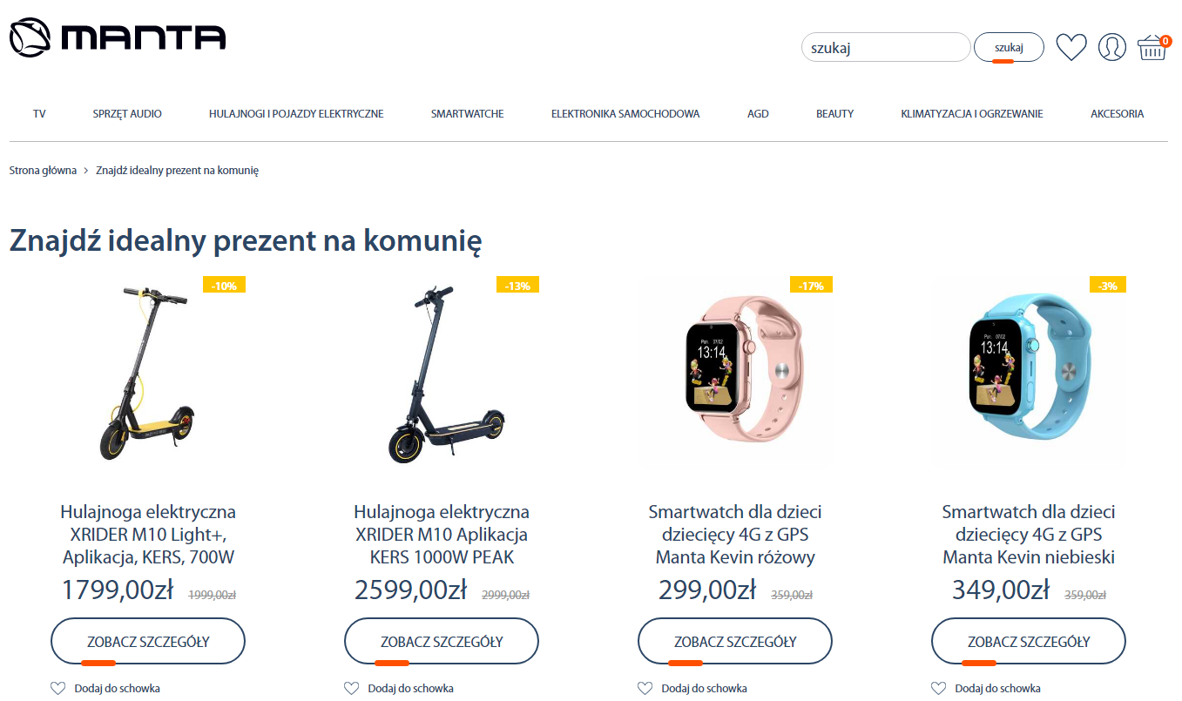See details for XRIDER M10 Light+ scooter
1182x701 pixels.
[148, 642]
